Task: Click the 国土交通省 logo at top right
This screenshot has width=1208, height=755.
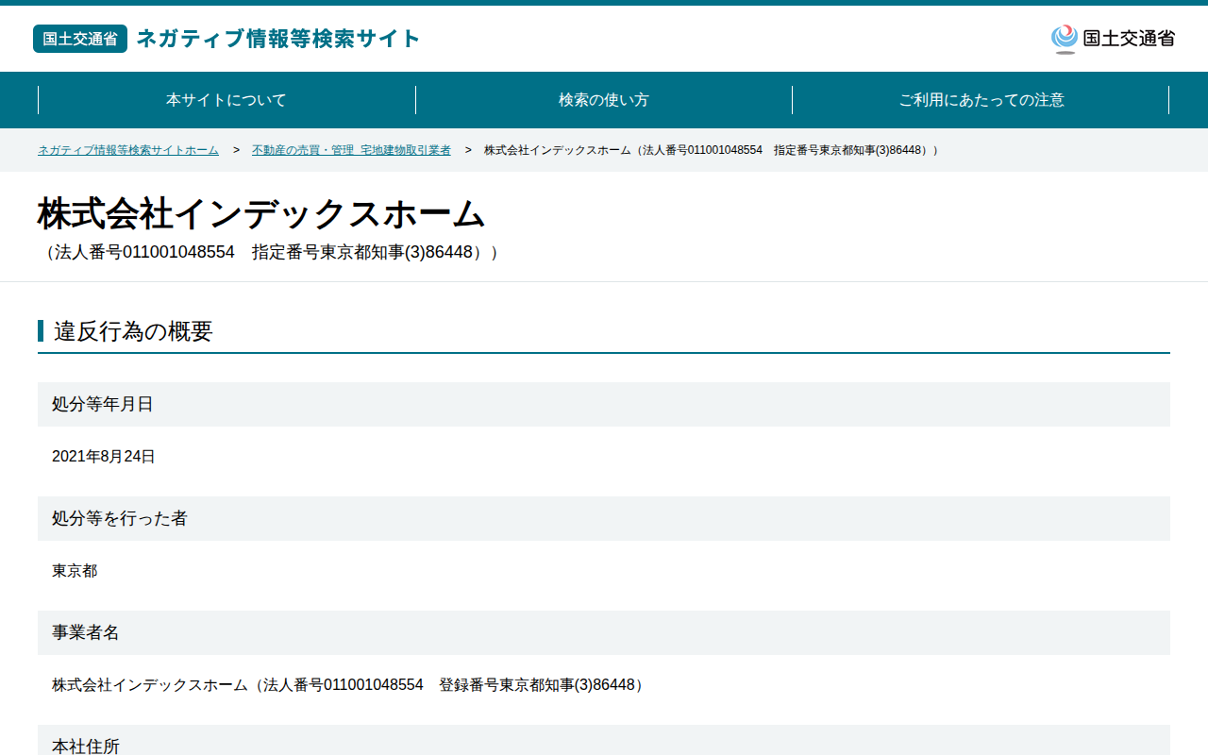Action: (x=1113, y=39)
